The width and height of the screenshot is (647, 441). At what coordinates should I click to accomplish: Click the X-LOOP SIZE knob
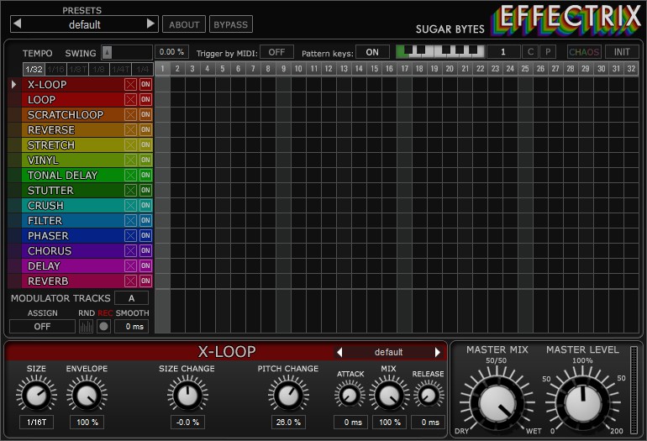[x=36, y=395]
